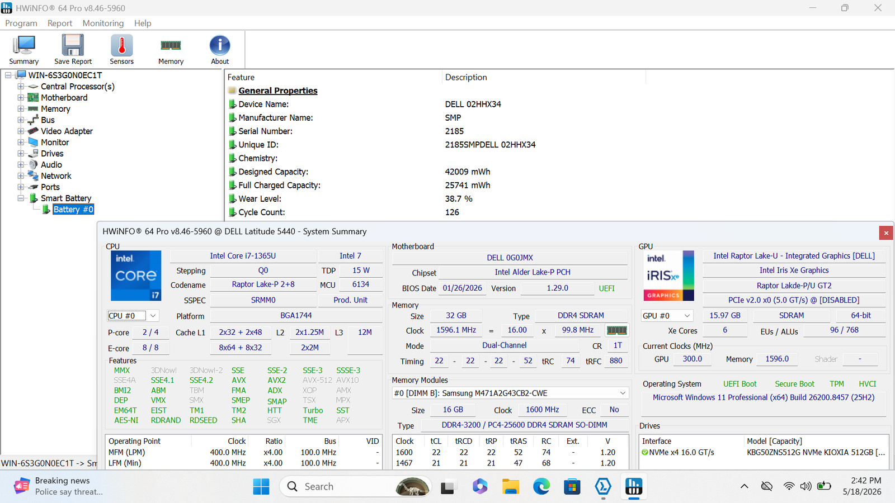The height and width of the screenshot is (503, 895).
Task: Open the GPU #0 selector dropdown
Action: [667, 316]
